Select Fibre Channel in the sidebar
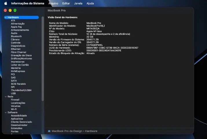This screenshot has width=207, height=139. click(x=19, y=52)
